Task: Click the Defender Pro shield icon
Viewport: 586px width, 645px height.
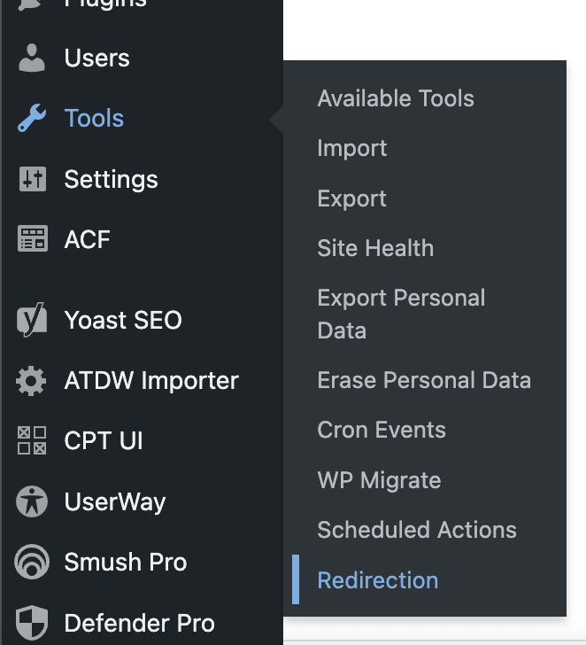Action: coord(32,622)
